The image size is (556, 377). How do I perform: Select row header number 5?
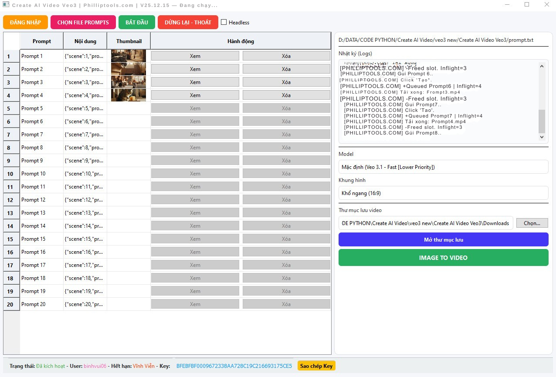(11, 108)
